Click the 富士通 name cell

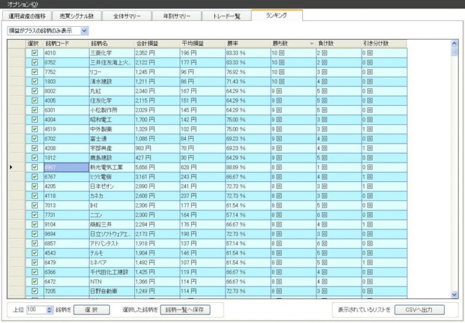pyautogui.click(x=112, y=138)
